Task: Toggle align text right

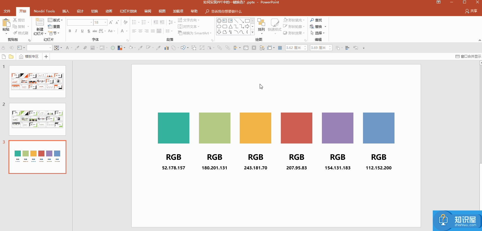Action: point(147,31)
